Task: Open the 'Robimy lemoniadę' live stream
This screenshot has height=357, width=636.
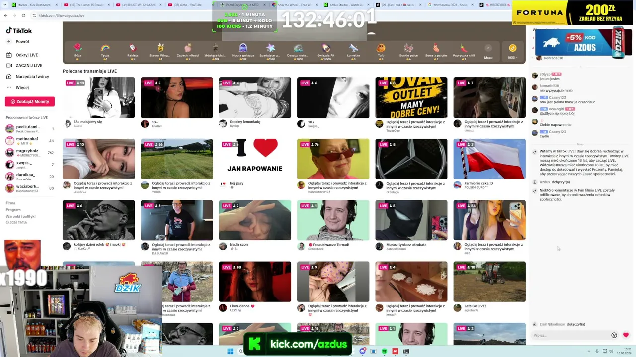Action: click(x=255, y=98)
